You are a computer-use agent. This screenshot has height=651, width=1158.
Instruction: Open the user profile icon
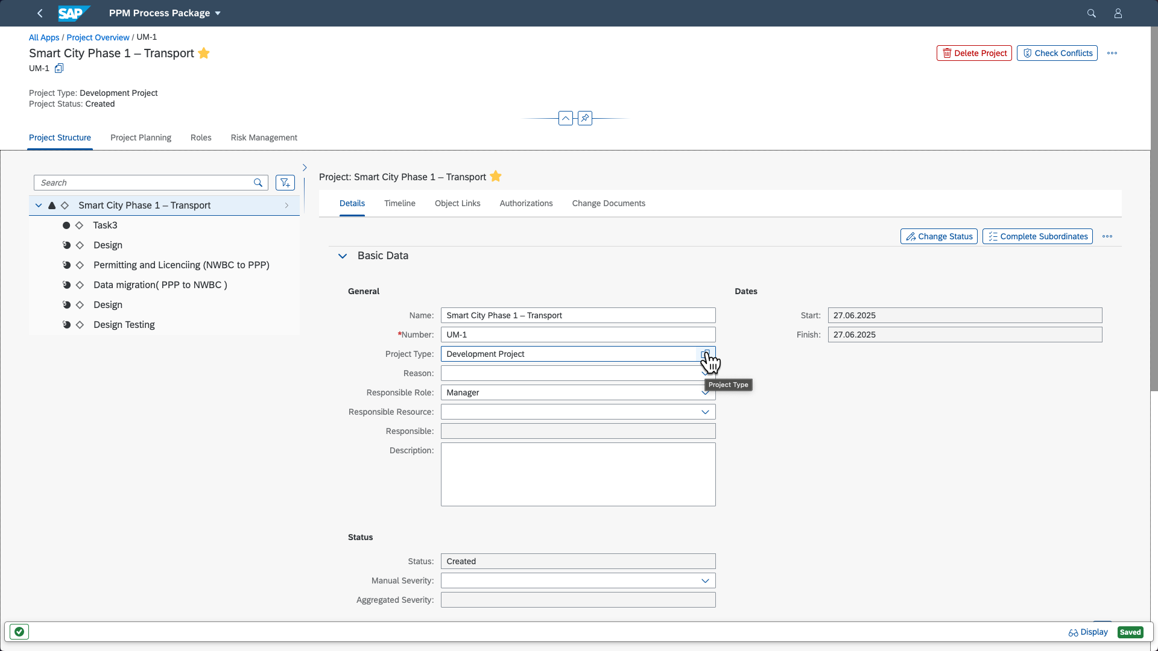click(x=1118, y=13)
